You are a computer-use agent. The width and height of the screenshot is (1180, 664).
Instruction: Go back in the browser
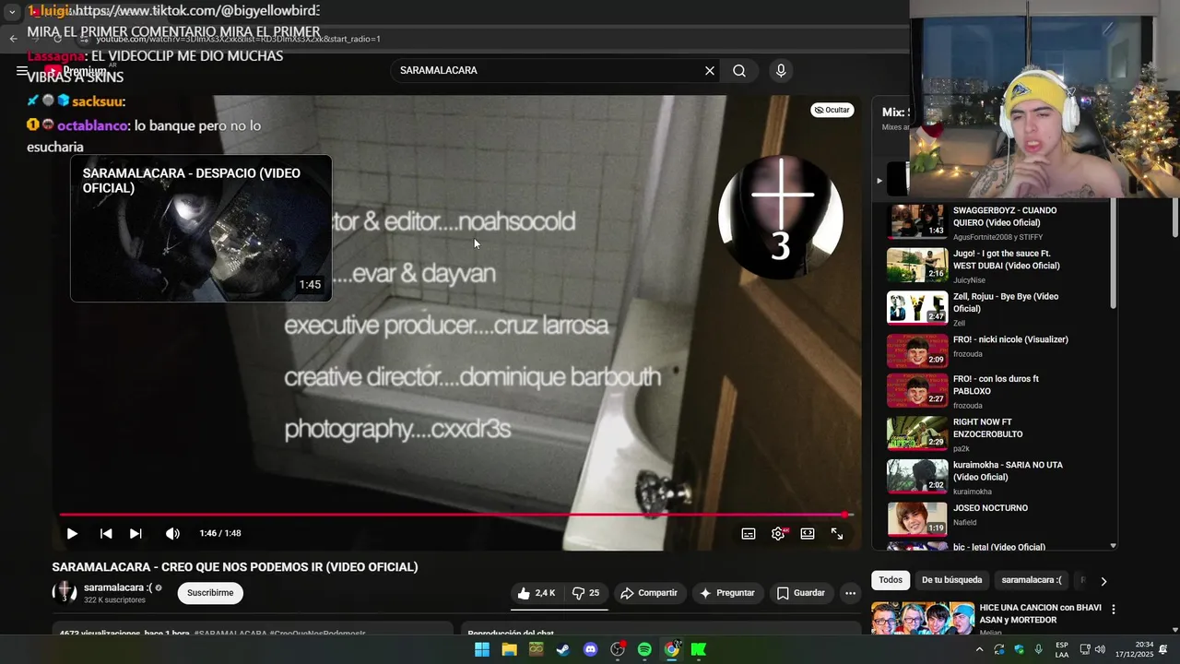[13, 39]
